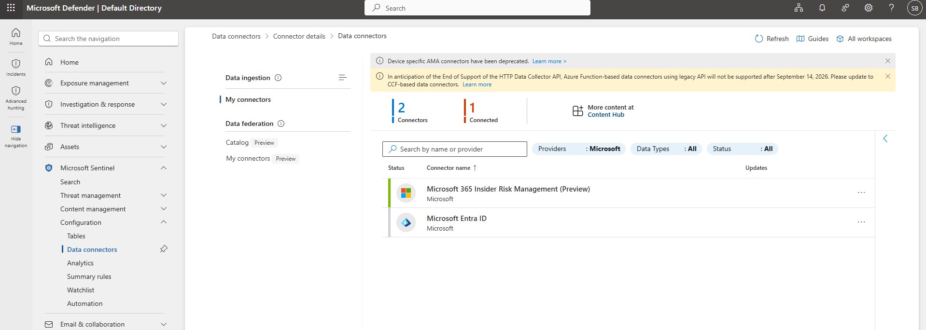Viewport: 926px width, 330px height.
Task: Open My connectors Preview under Data federation
Action: (x=262, y=158)
